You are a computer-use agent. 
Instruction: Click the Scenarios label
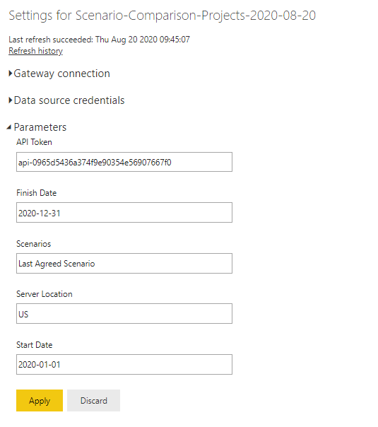tap(33, 244)
